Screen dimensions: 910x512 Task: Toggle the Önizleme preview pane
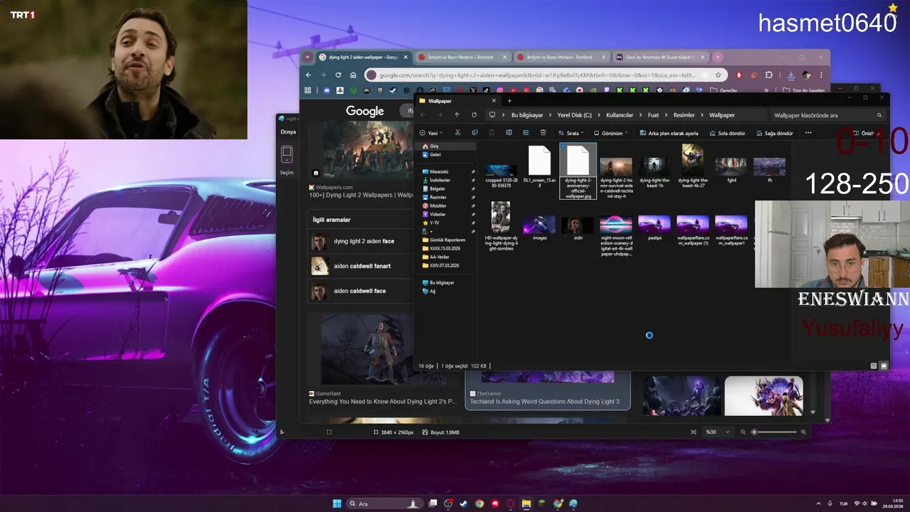click(x=866, y=133)
